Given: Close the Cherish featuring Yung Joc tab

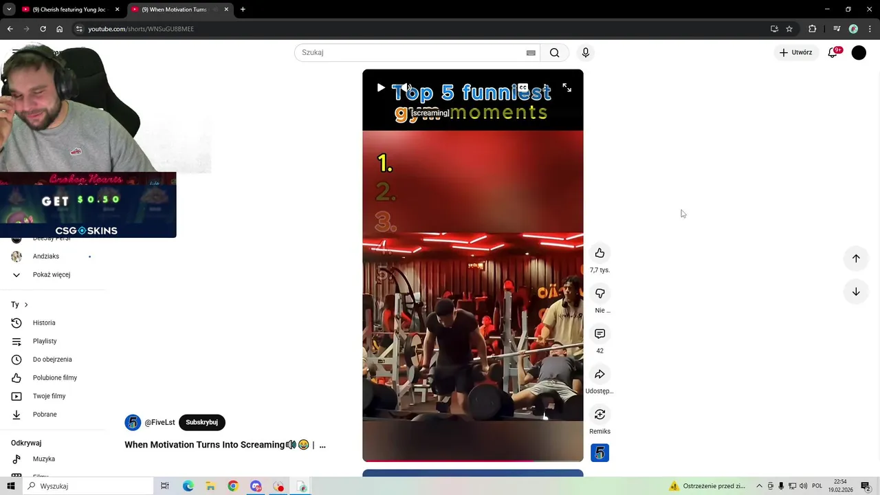Looking at the screenshot, I should 117,10.
